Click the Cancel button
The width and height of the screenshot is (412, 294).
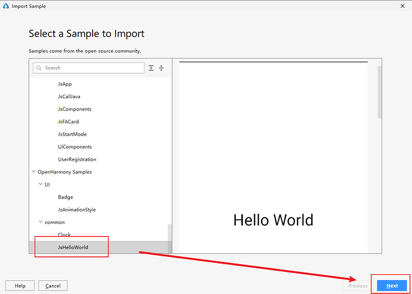(53, 286)
